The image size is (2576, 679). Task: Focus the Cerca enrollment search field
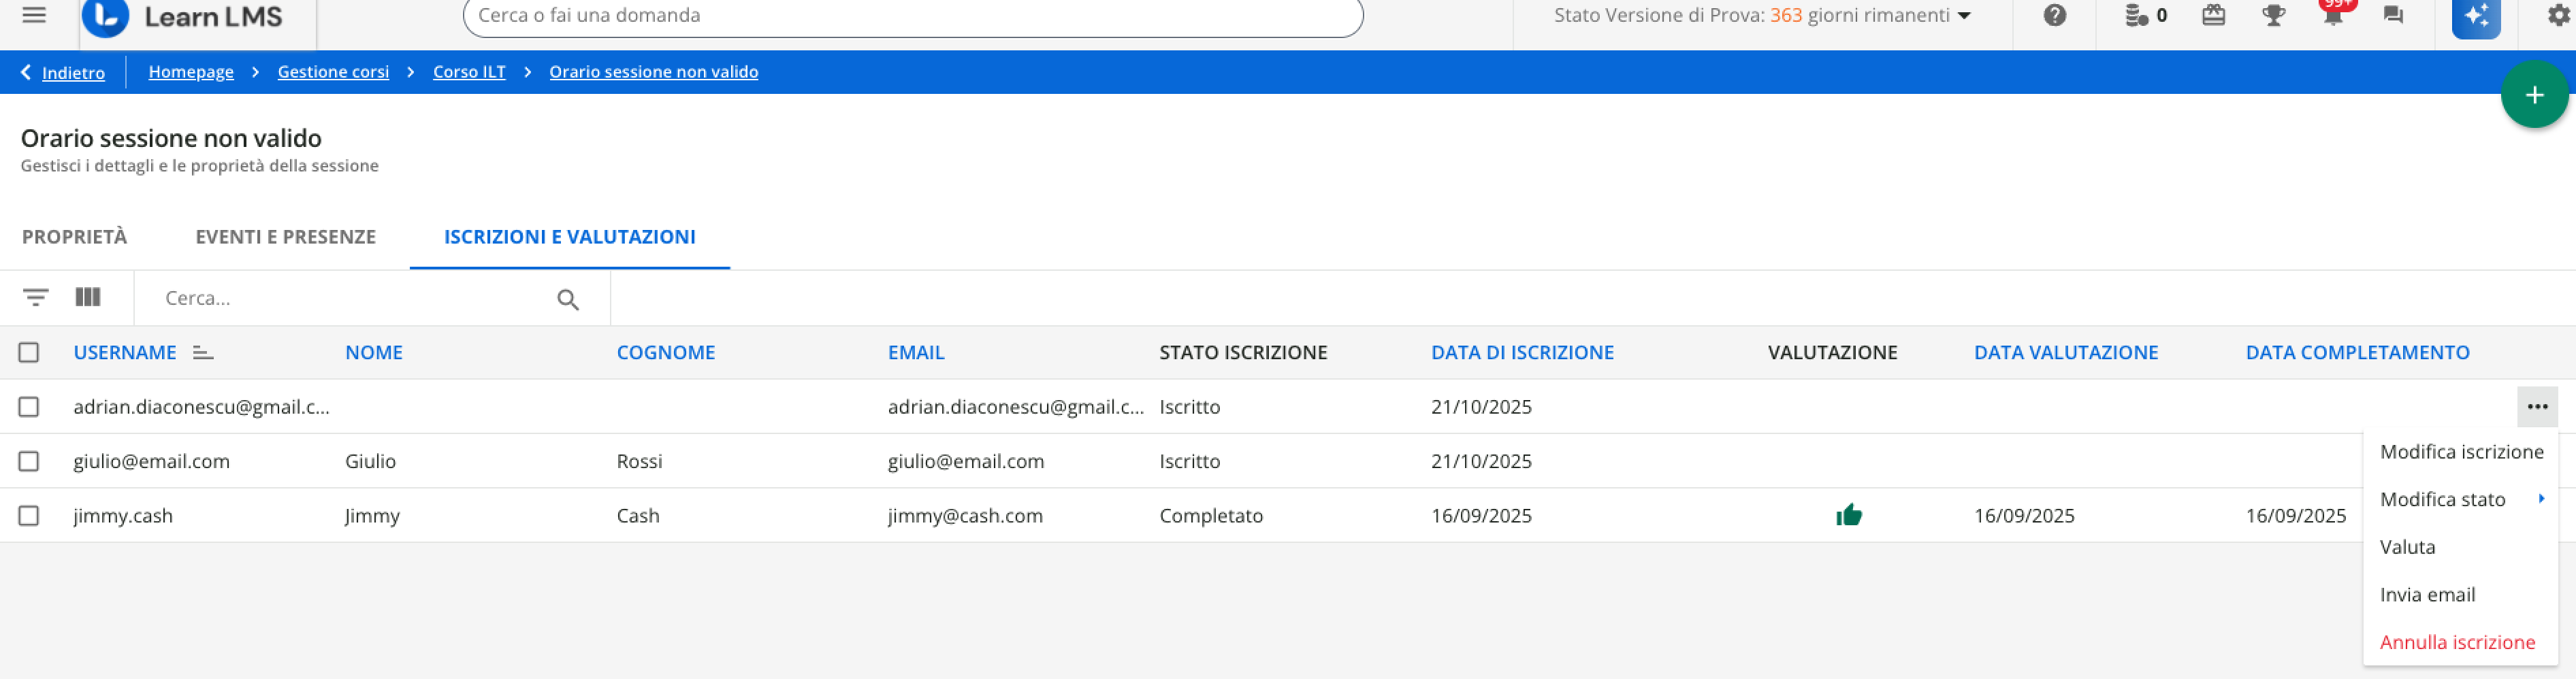pyautogui.click(x=350, y=298)
